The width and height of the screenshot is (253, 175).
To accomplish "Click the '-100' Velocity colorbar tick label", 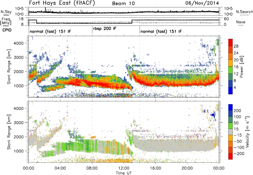I will 239,148.
